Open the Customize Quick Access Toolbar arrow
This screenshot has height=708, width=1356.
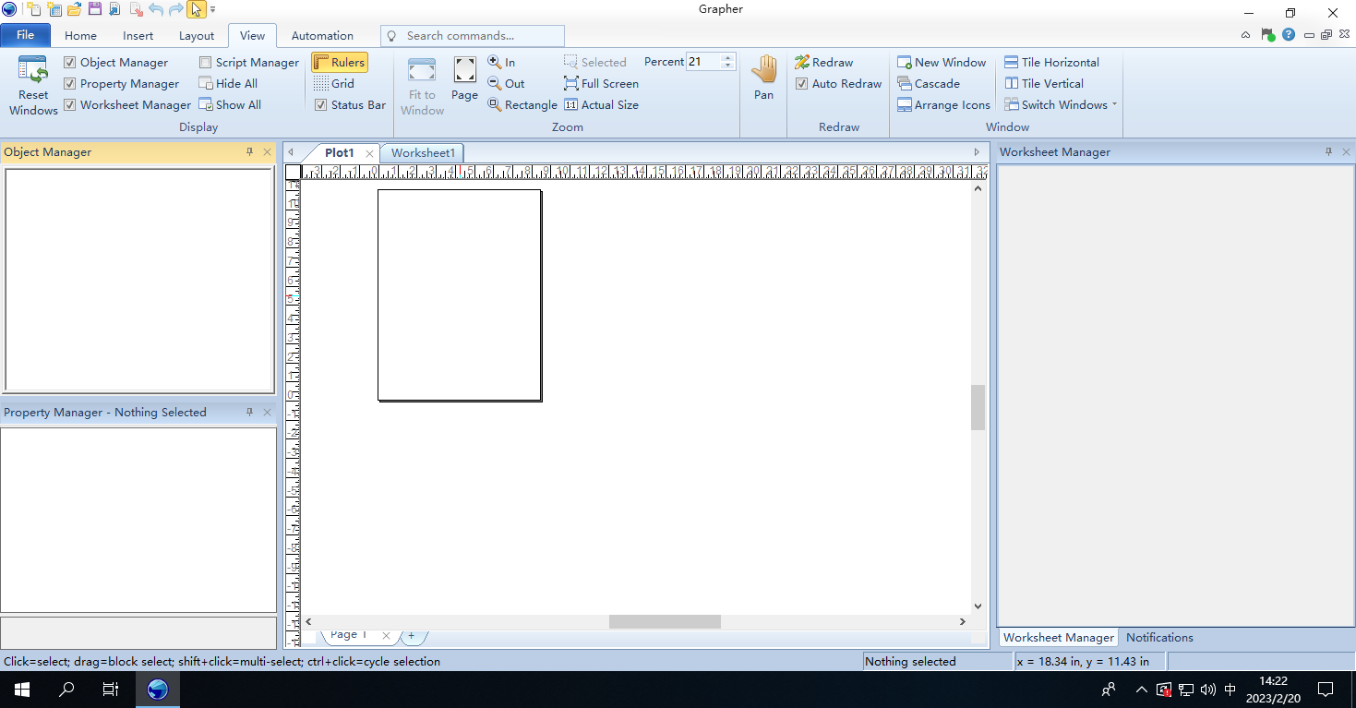(212, 9)
